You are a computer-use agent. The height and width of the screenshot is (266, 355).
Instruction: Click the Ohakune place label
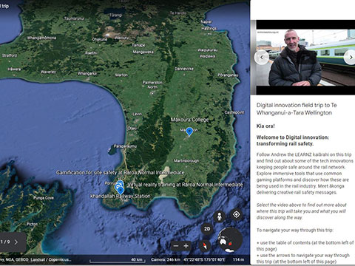(100, 39)
